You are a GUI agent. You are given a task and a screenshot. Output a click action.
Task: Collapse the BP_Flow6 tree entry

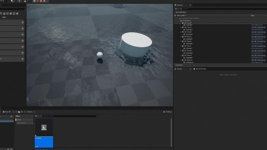181,41
